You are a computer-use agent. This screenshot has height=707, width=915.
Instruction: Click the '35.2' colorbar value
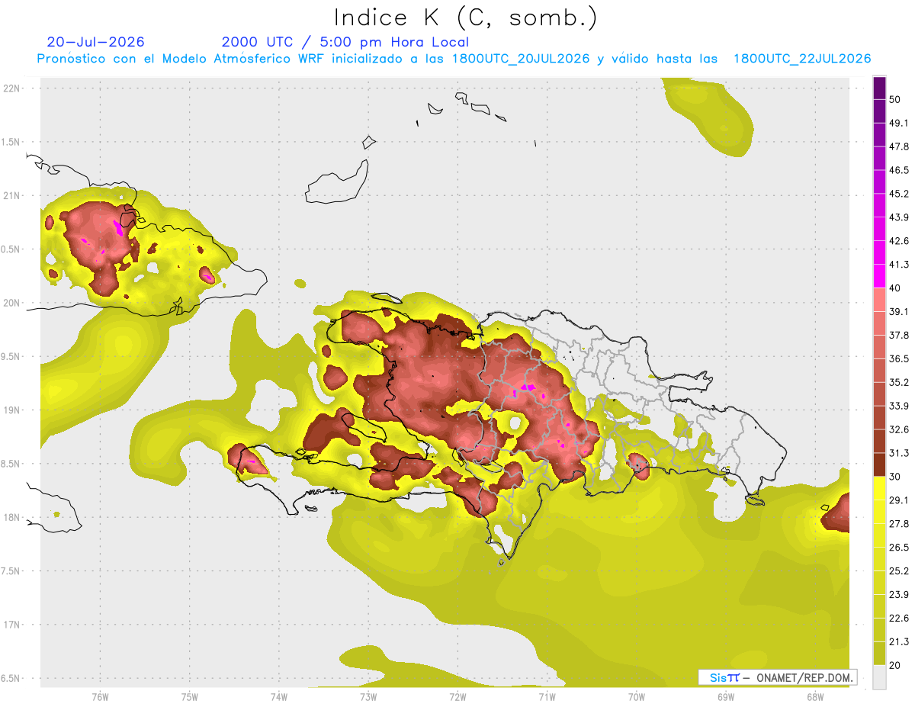899,382
